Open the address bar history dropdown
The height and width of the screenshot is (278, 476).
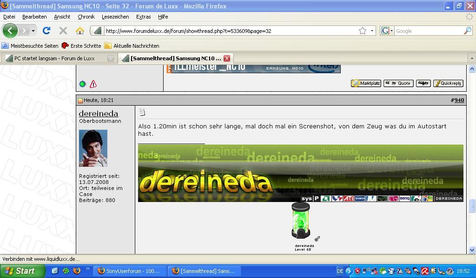coord(372,31)
